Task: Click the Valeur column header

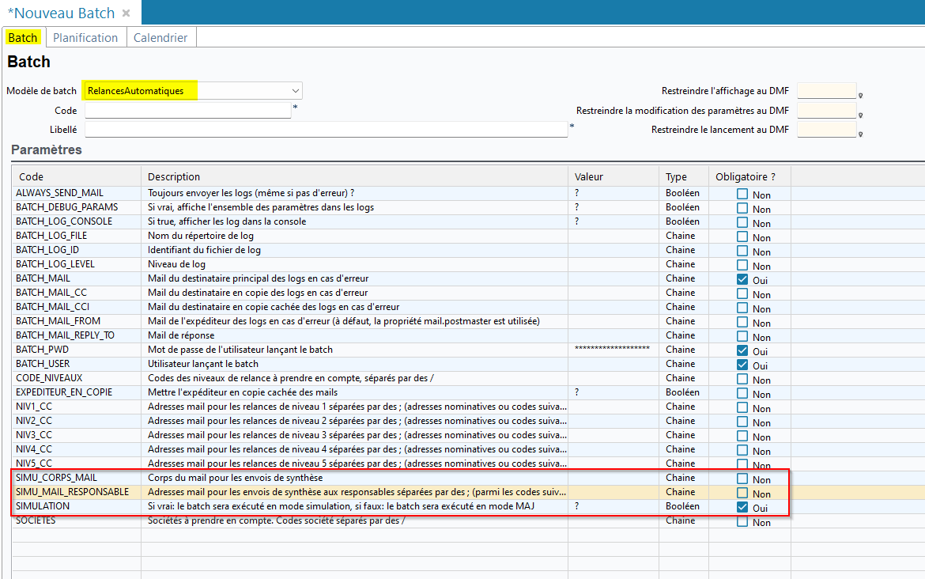Action: (589, 176)
